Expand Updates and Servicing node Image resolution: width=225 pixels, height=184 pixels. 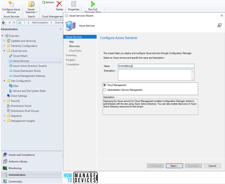pos(4,41)
